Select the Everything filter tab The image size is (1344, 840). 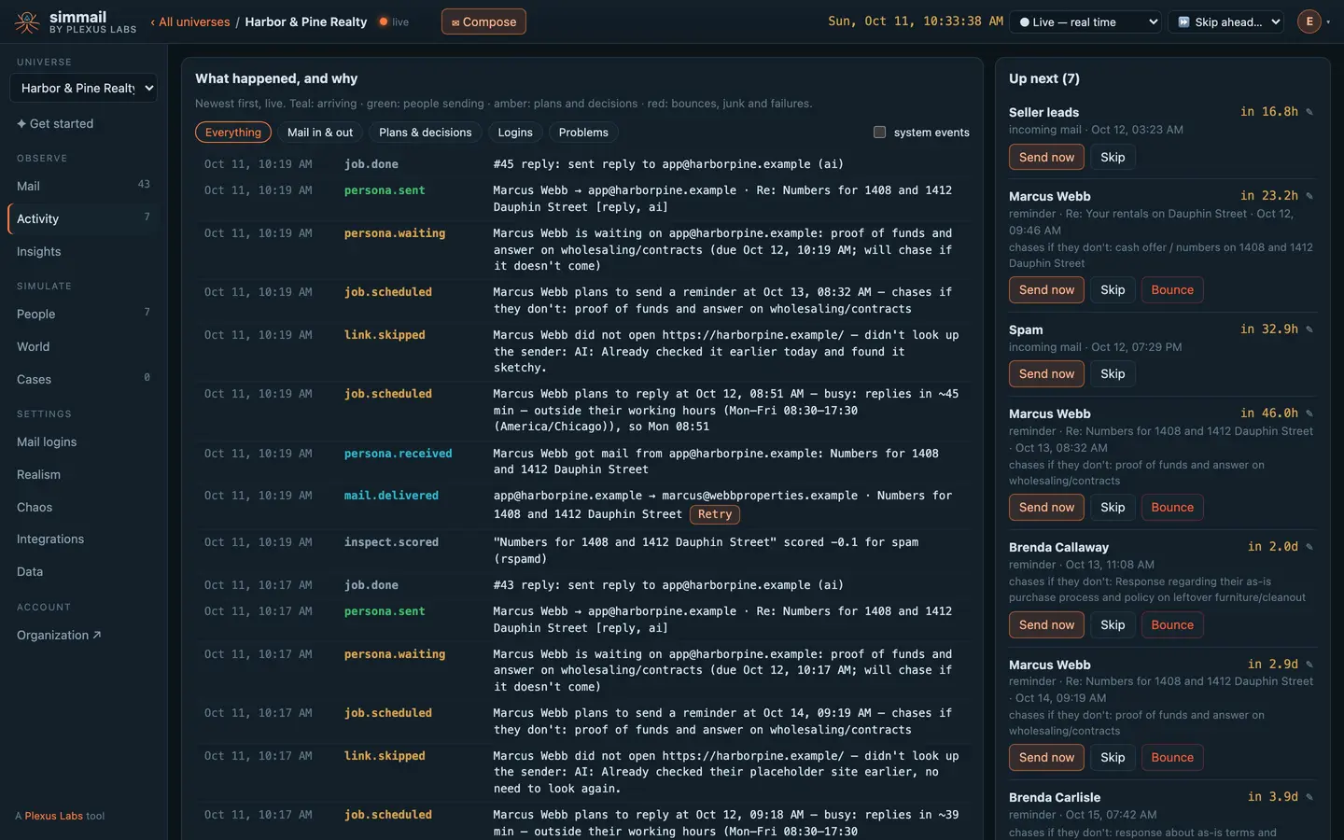point(233,133)
